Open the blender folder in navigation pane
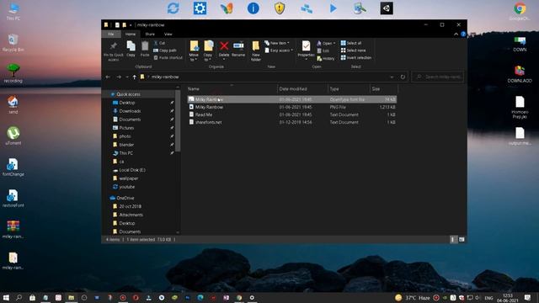539x303 pixels. [x=126, y=145]
